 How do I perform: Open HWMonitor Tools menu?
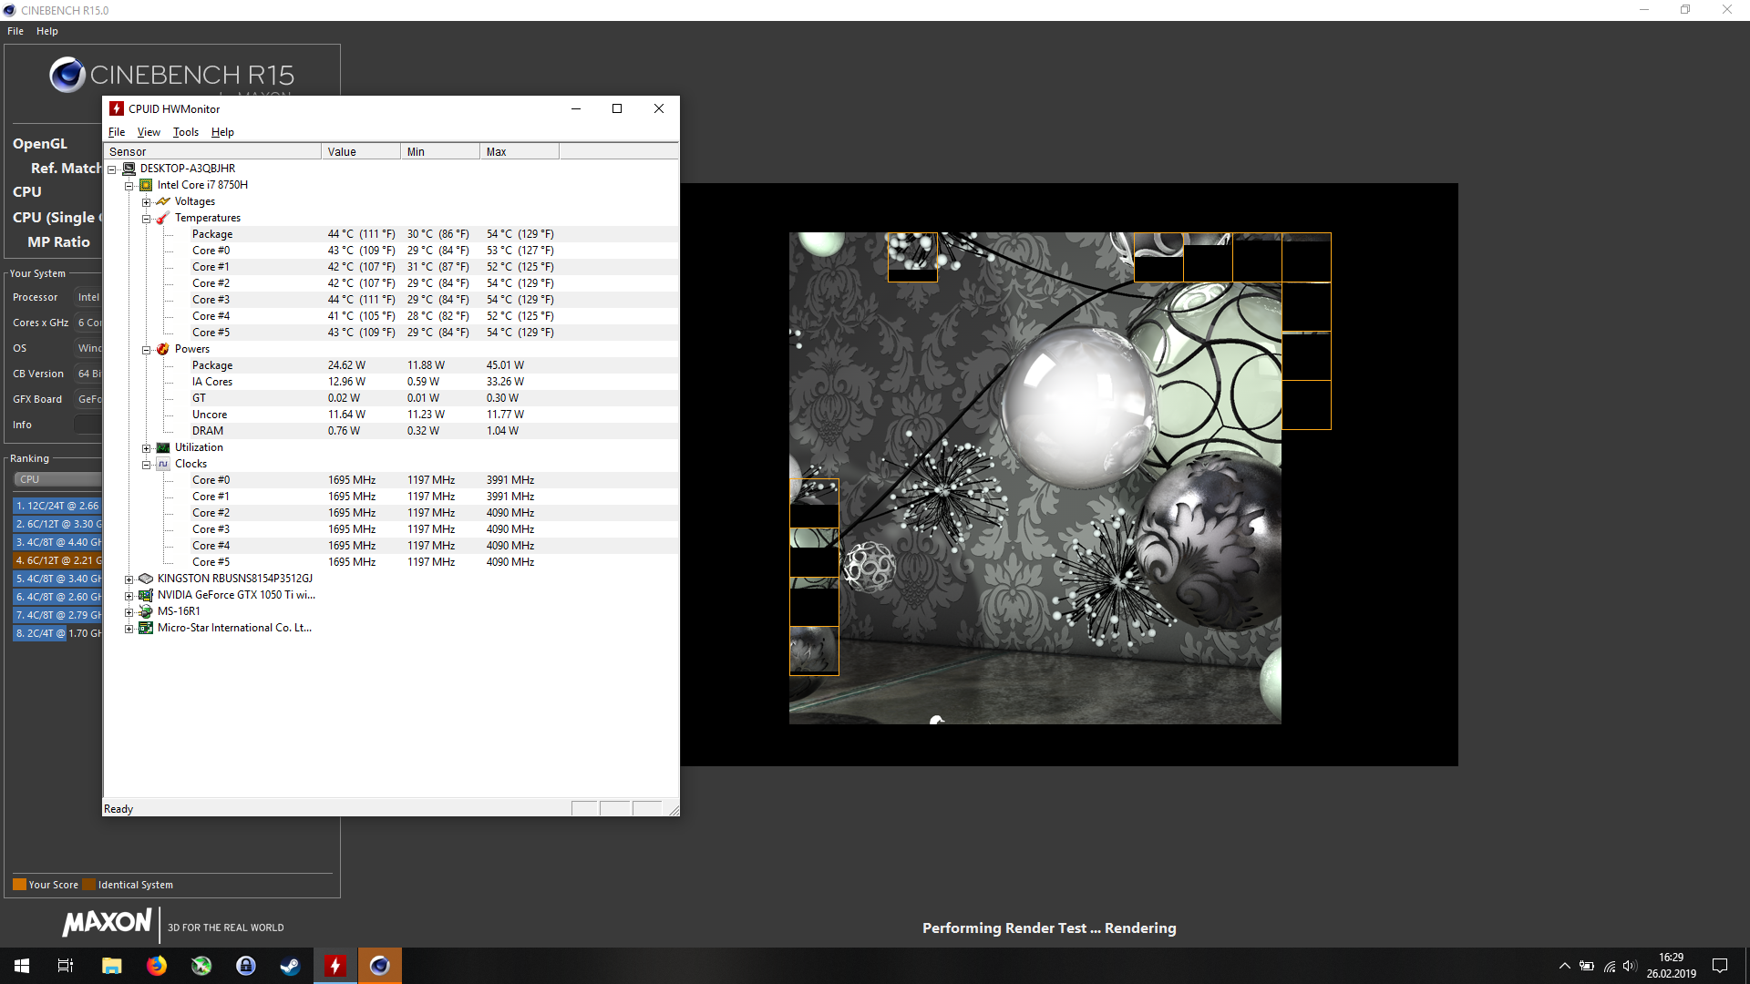point(185,132)
